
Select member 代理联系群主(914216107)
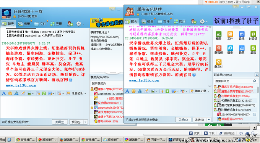coord(235,101)
